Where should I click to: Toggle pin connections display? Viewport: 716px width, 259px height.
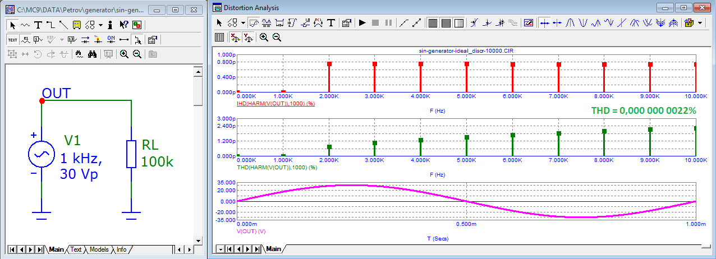124,39
